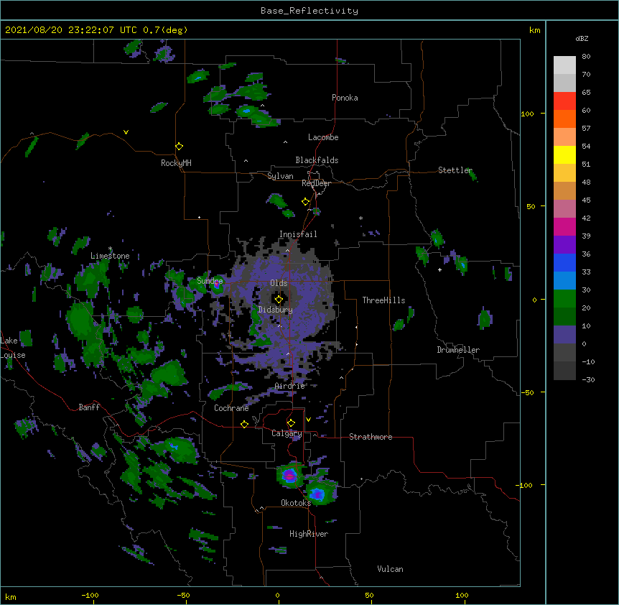
Task: Select the orange 57-60 dBZ legend swatch
Action: pos(564,119)
